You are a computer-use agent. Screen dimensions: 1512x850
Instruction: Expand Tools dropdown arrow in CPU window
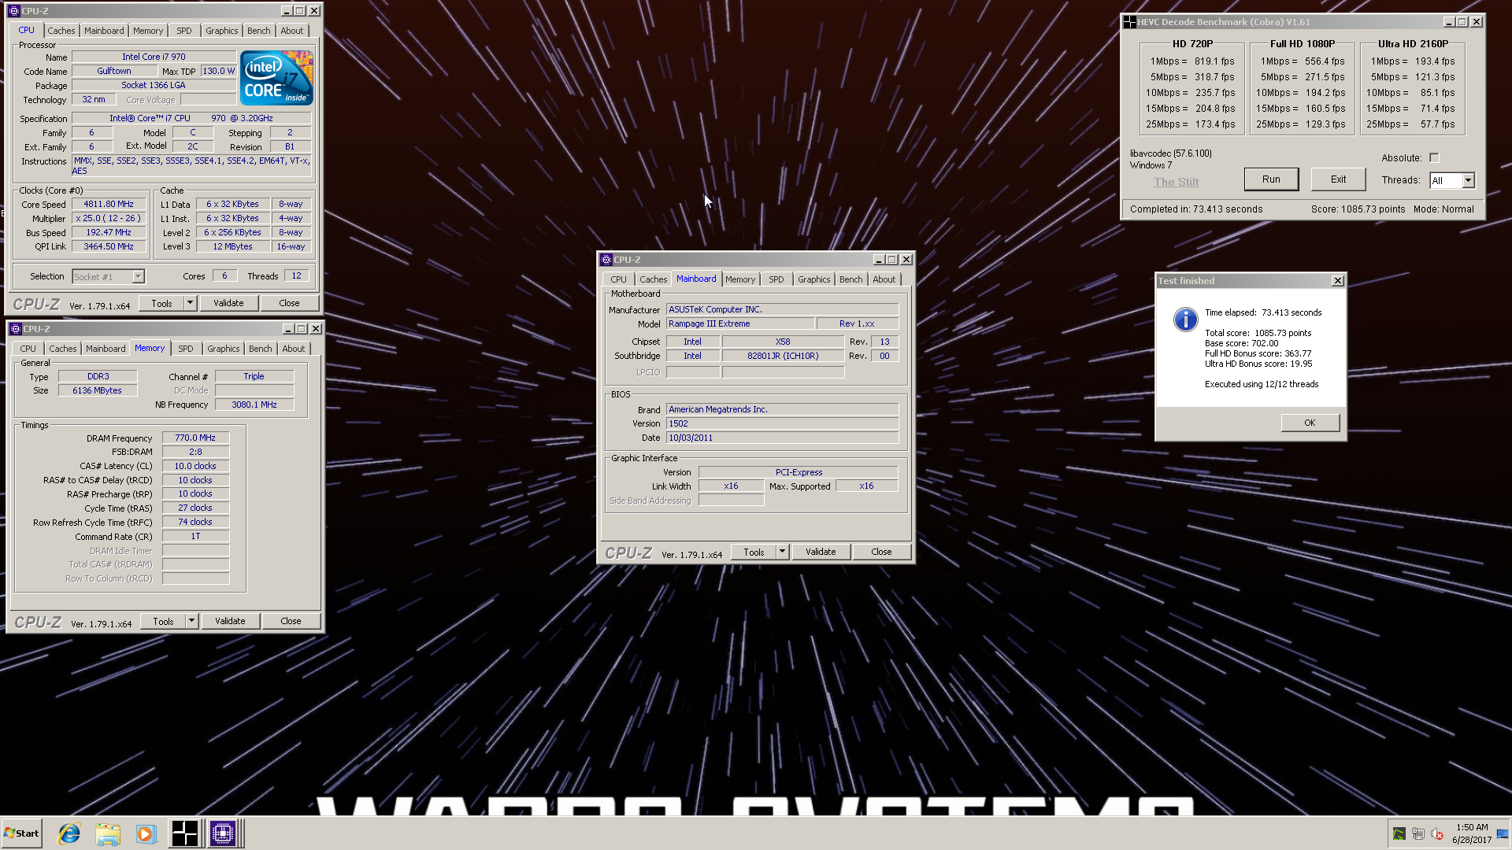coord(190,303)
